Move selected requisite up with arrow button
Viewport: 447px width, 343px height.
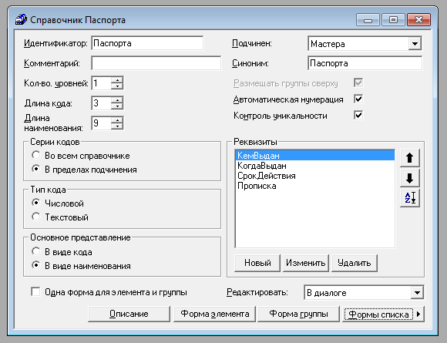point(410,158)
